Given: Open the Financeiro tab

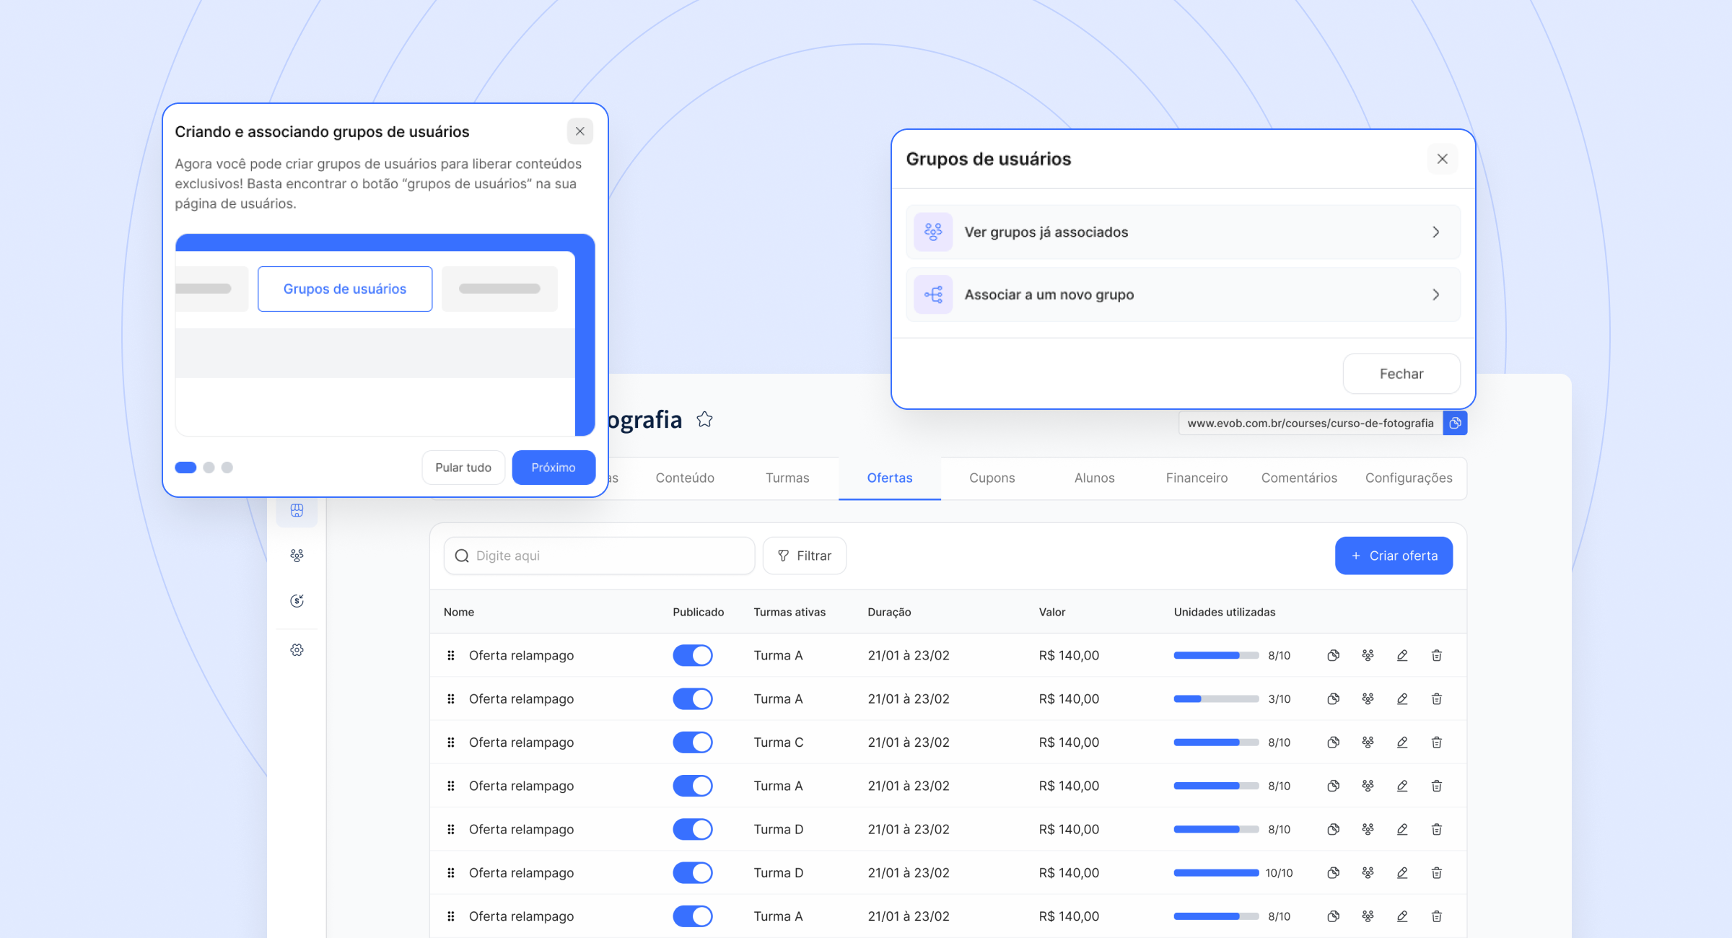Looking at the screenshot, I should pyautogui.click(x=1197, y=478).
